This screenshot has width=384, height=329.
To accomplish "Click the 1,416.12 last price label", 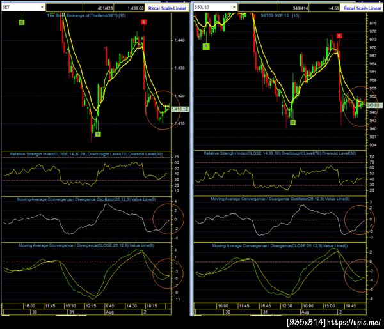I will pyautogui.click(x=180, y=109).
